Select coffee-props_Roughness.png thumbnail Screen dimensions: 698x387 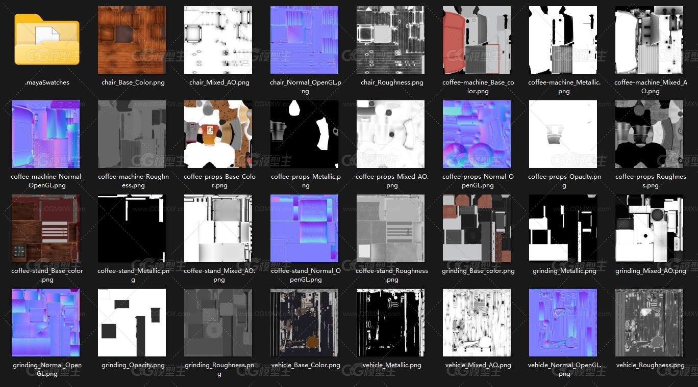[650, 134]
